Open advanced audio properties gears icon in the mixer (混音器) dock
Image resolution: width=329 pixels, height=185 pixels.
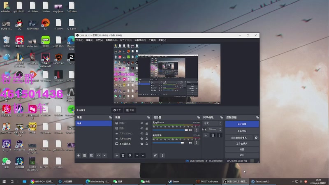coord(155,155)
